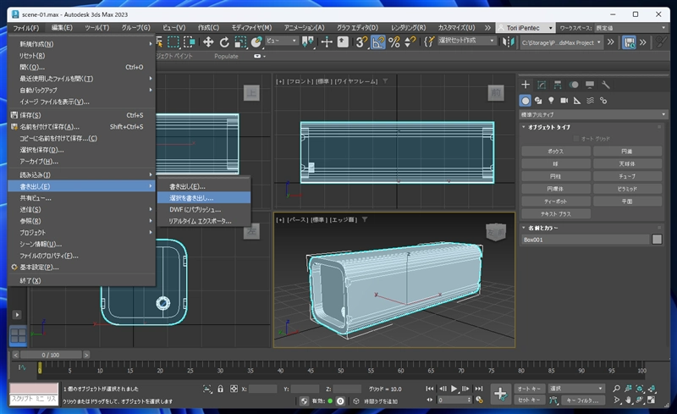The image size is (677, 414).
Task: Click the Box001 object name field
Action: 585,240
